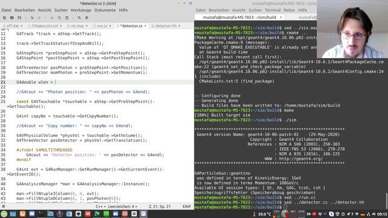Open the Datei menu in editor
The image size is (388, 218).
point(7,10)
